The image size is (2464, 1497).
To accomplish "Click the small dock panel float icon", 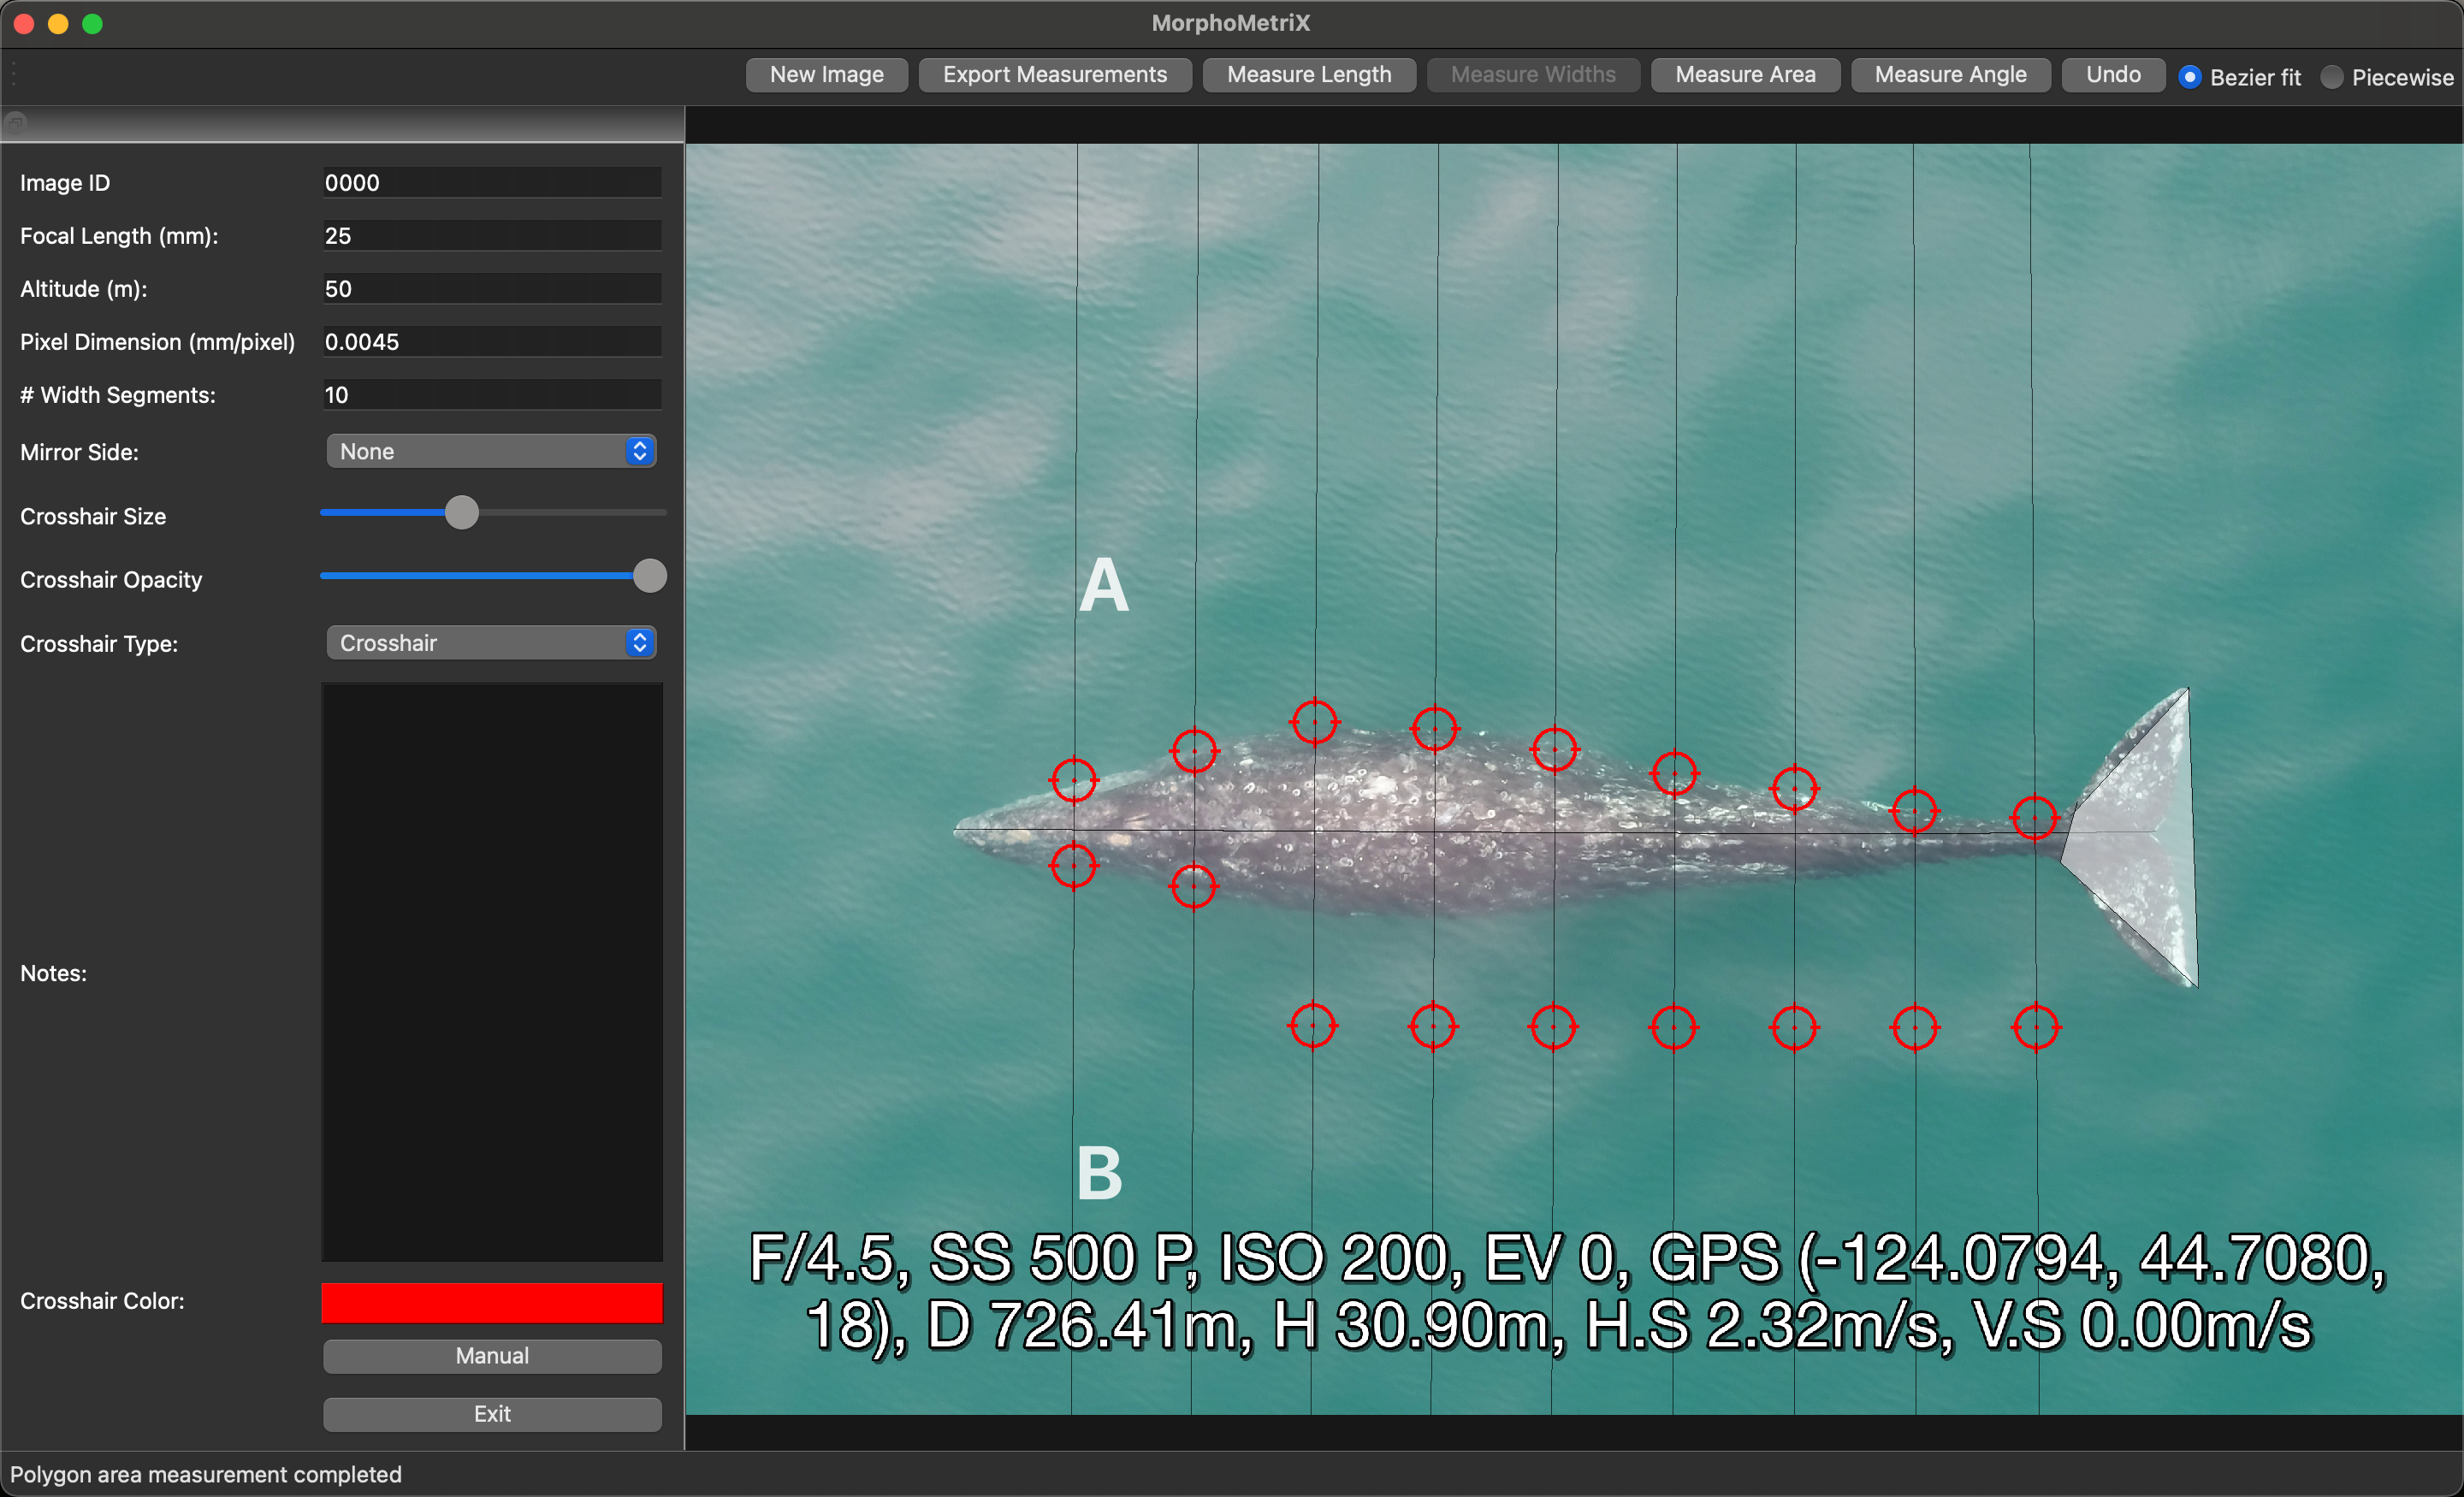I will tap(15, 123).
